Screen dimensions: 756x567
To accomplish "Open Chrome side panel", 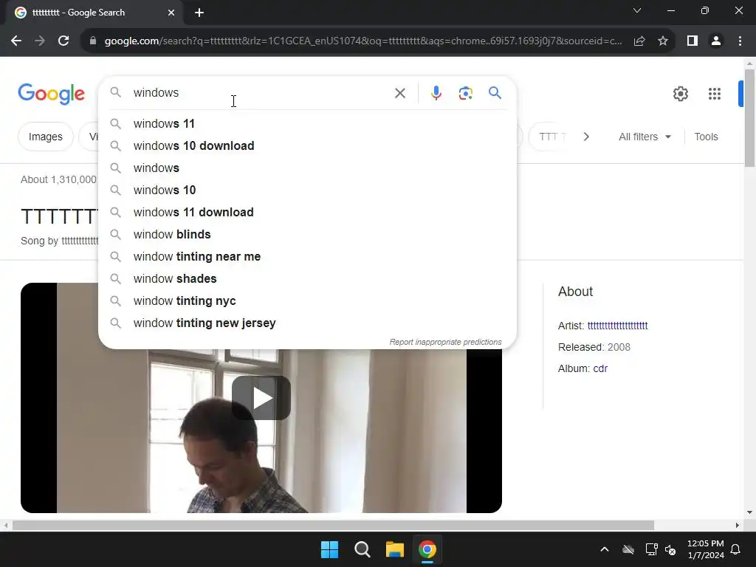I will point(693,41).
